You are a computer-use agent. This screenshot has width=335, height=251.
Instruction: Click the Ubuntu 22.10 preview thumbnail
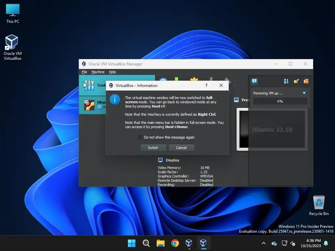272,129
